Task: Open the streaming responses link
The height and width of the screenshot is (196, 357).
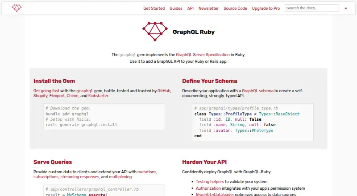Action: (80, 177)
